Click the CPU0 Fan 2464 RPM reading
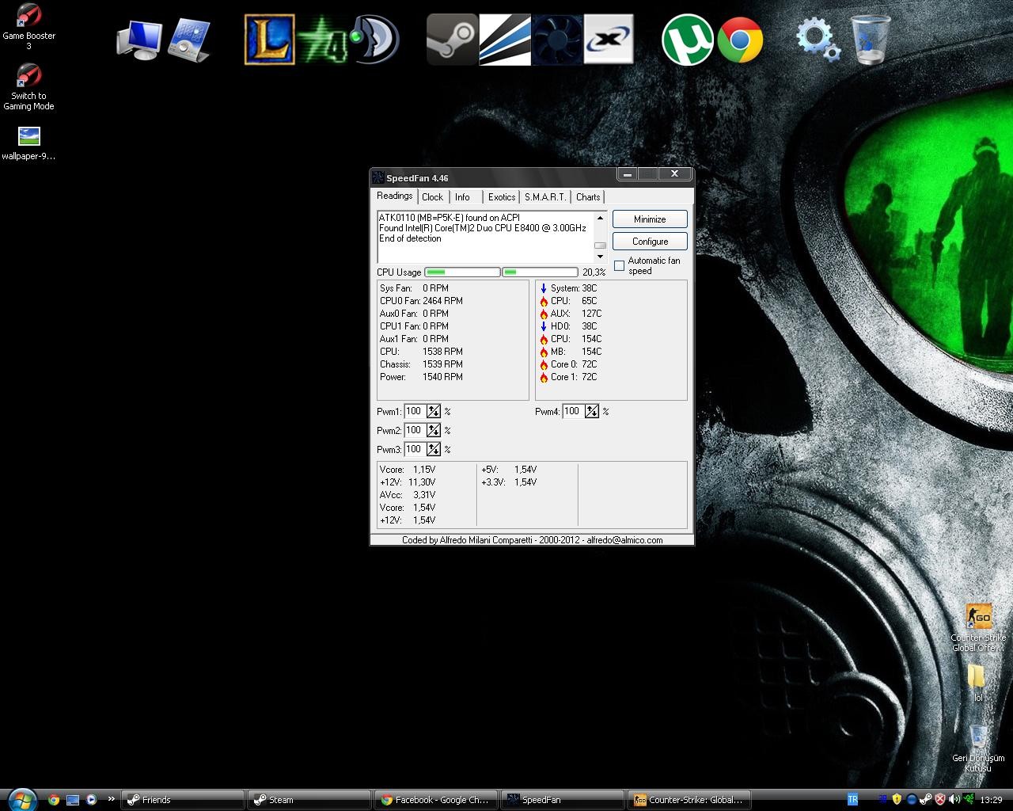The height and width of the screenshot is (811, 1013). 421,301
